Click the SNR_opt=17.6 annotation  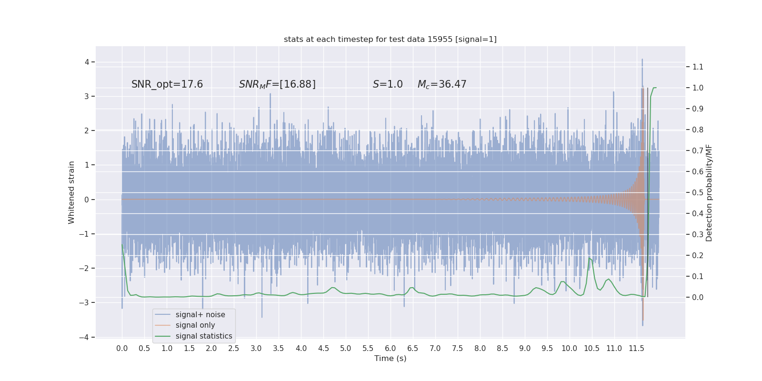167,84
